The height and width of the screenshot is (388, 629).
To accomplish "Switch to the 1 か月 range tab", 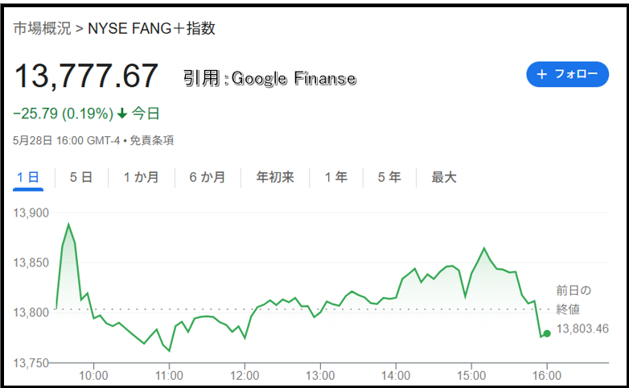I will (x=142, y=177).
